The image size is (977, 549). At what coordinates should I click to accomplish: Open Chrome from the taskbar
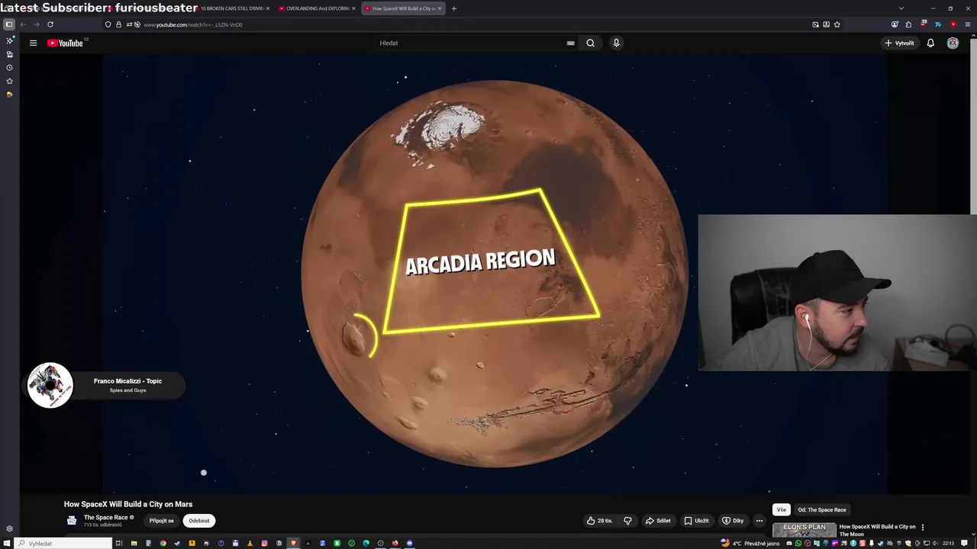click(x=163, y=543)
